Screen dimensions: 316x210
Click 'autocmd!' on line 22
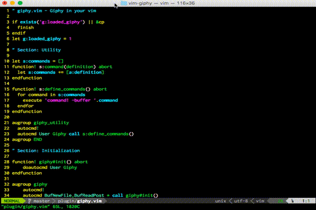pos(28,128)
